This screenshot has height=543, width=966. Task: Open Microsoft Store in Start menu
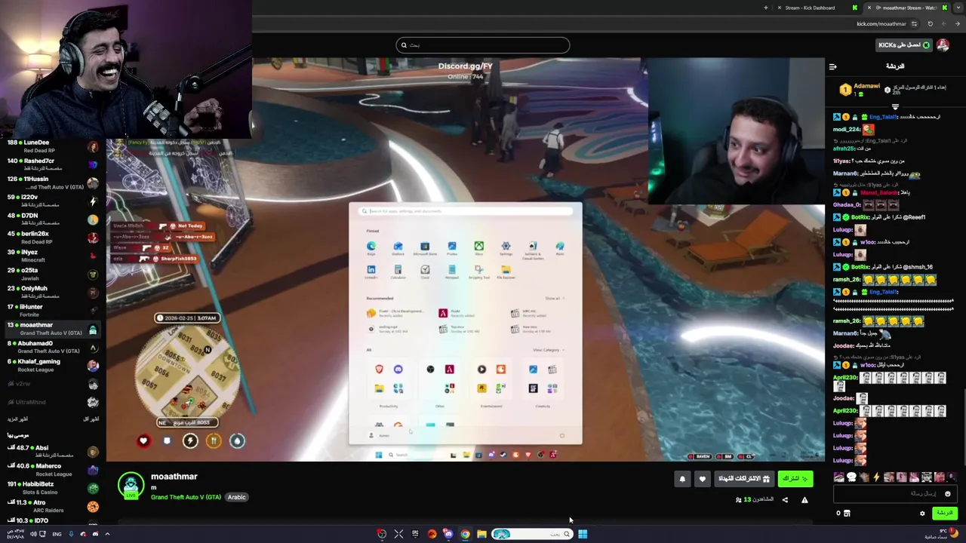[x=425, y=247]
